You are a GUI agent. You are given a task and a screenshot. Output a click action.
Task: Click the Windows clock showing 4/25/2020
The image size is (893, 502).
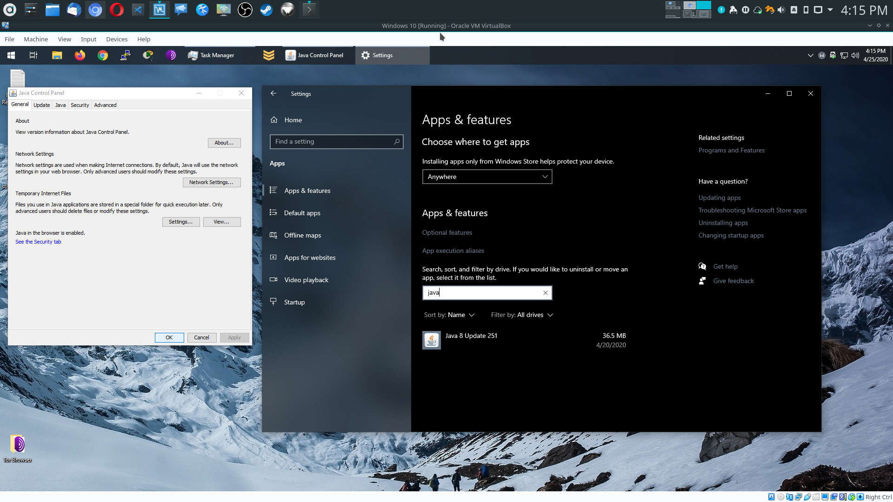[x=875, y=55]
